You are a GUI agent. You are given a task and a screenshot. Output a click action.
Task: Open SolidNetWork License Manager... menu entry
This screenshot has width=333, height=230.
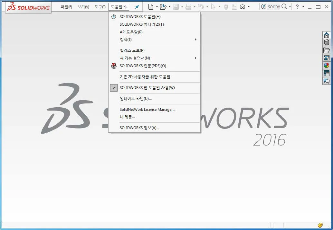(155, 110)
